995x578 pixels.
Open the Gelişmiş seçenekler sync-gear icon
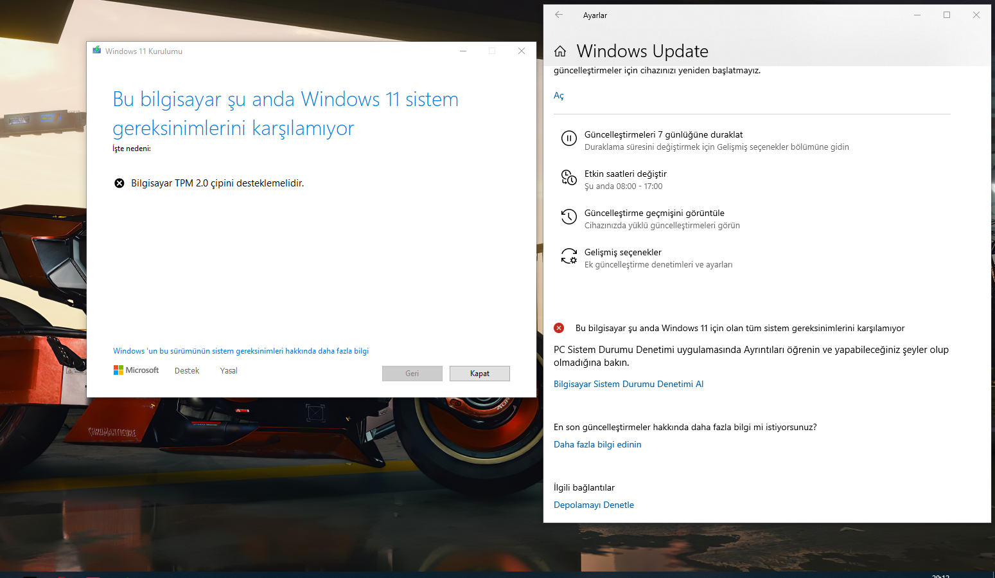569,256
